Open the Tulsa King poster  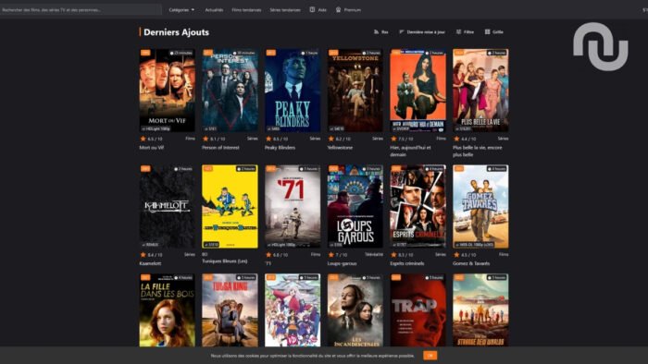click(230, 310)
